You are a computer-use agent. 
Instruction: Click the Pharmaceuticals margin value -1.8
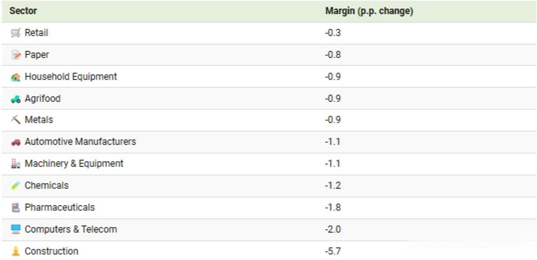(333, 207)
